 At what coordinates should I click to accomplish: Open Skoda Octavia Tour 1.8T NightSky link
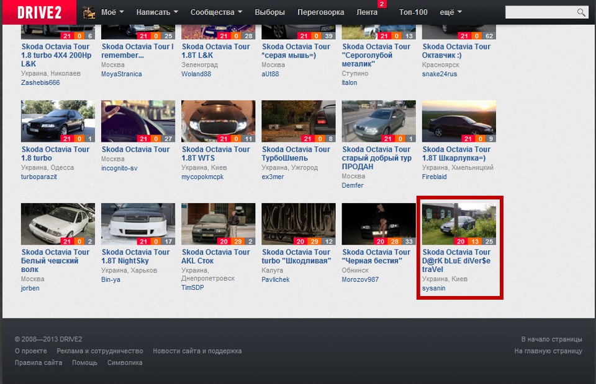tap(135, 256)
